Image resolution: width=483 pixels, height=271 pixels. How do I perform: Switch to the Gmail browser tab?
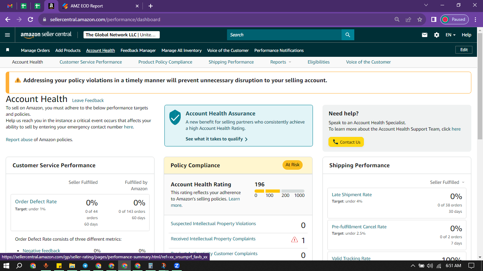pos(10,6)
